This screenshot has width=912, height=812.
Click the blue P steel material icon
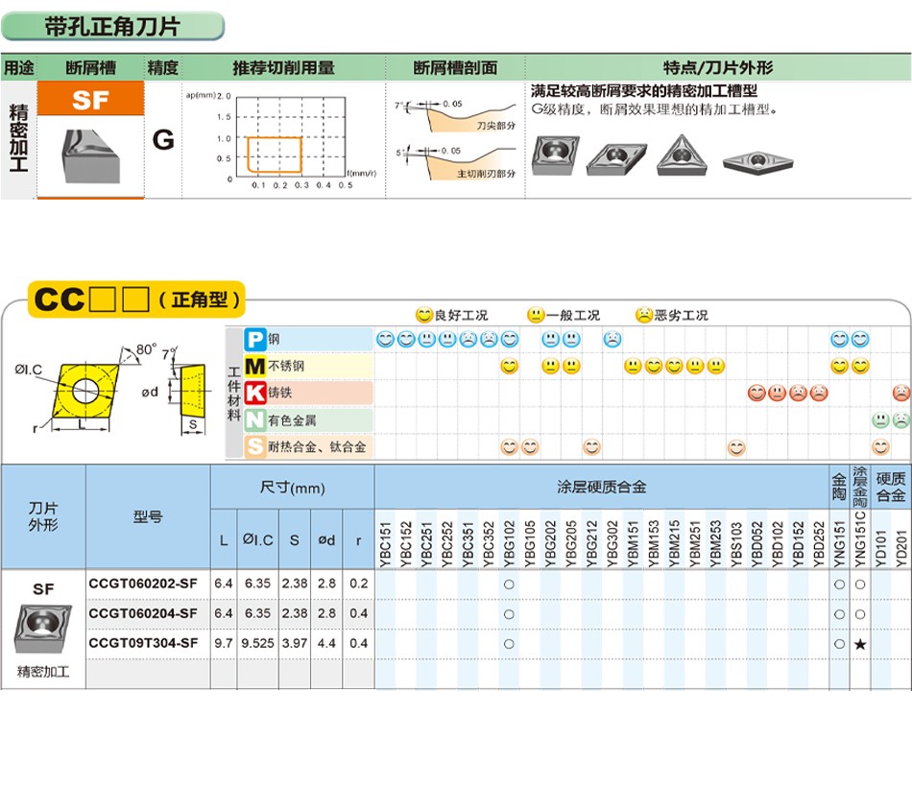[x=254, y=339]
